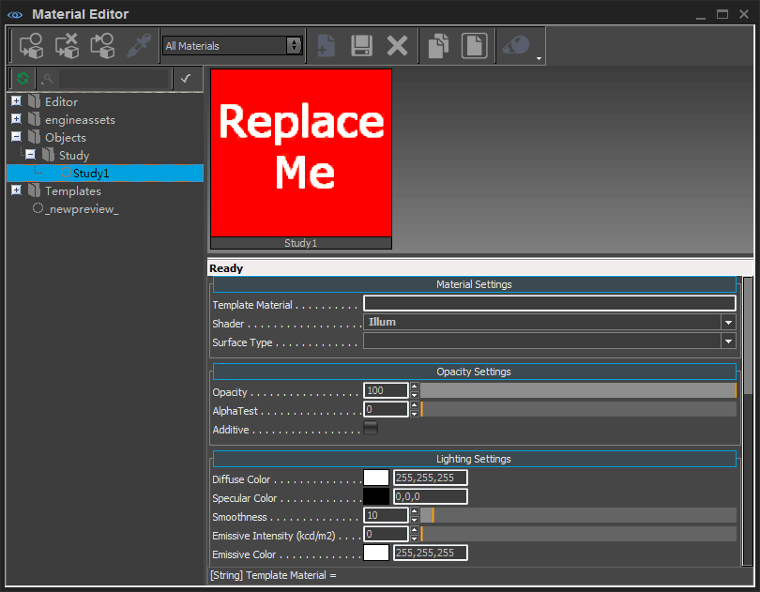Collapse the Opacity Settings section header
Screen dimensions: 760x592
coord(474,372)
